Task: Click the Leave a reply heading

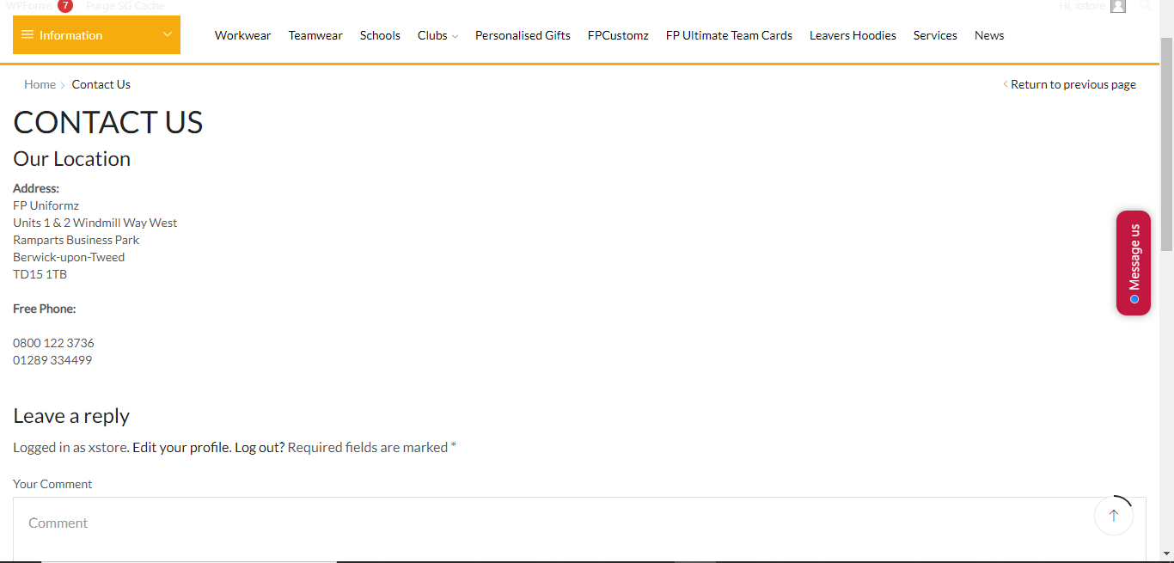Action: pyautogui.click(x=71, y=416)
